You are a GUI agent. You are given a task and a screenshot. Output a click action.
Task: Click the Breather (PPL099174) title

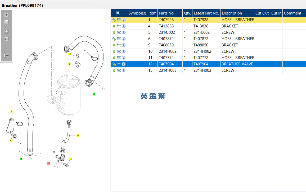tap(22, 6)
